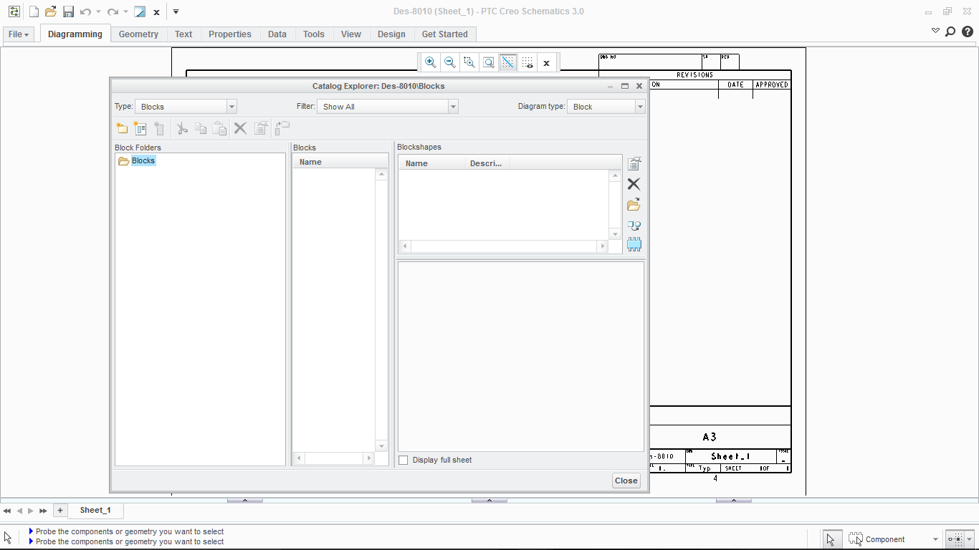Screen dimensions: 979x550
Task: Delete blockshape using the X on right side
Action: (634, 184)
